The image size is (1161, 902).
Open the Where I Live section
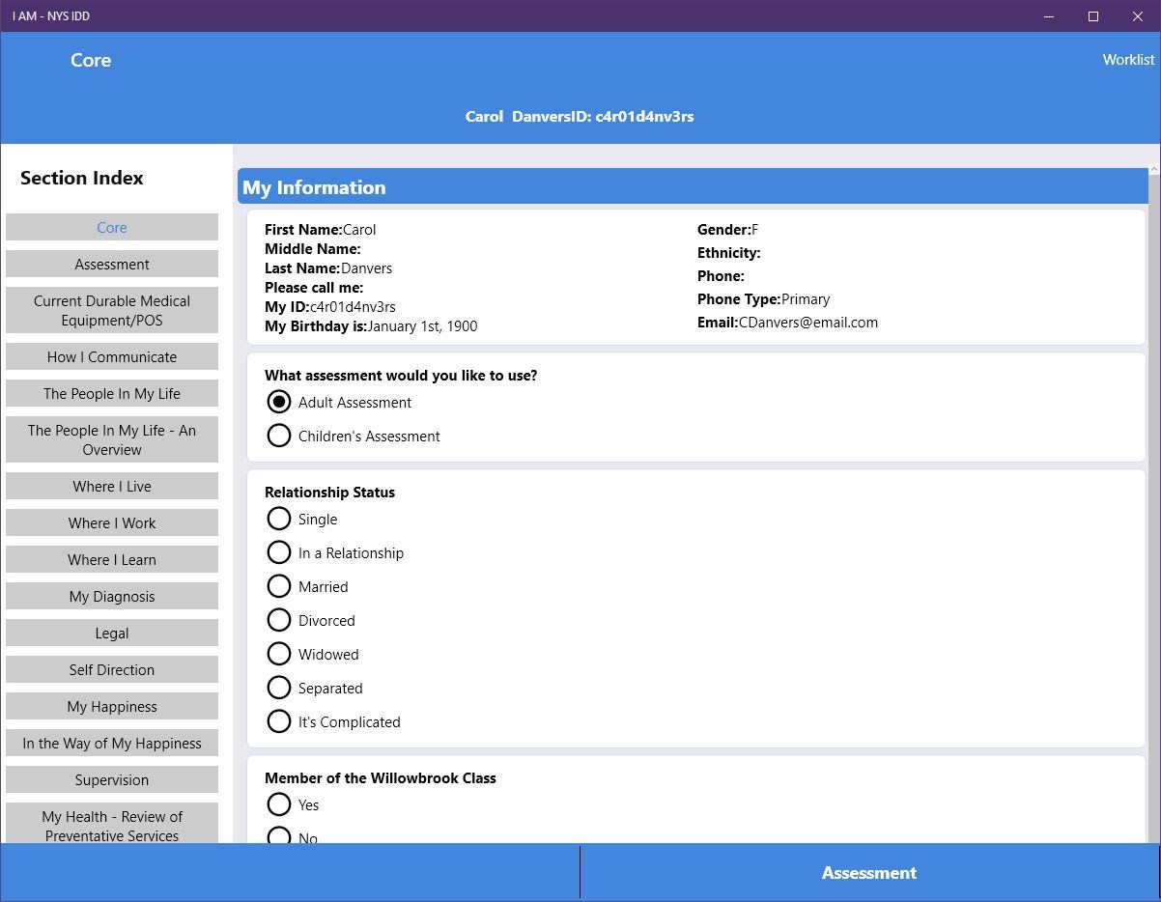pos(112,486)
